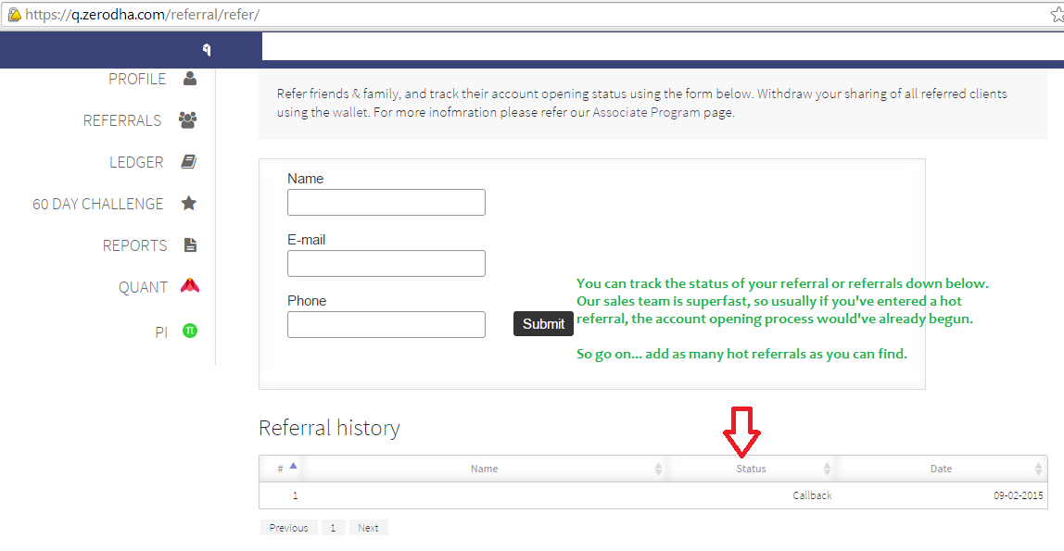Sort referral history by Name column
Image resolution: width=1064 pixels, height=551 pixels.
[x=485, y=469]
